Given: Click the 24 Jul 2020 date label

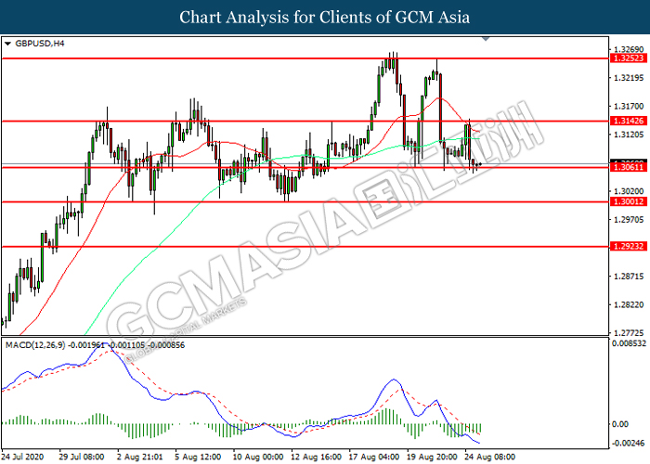Looking at the screenshot, I should 22,457.
